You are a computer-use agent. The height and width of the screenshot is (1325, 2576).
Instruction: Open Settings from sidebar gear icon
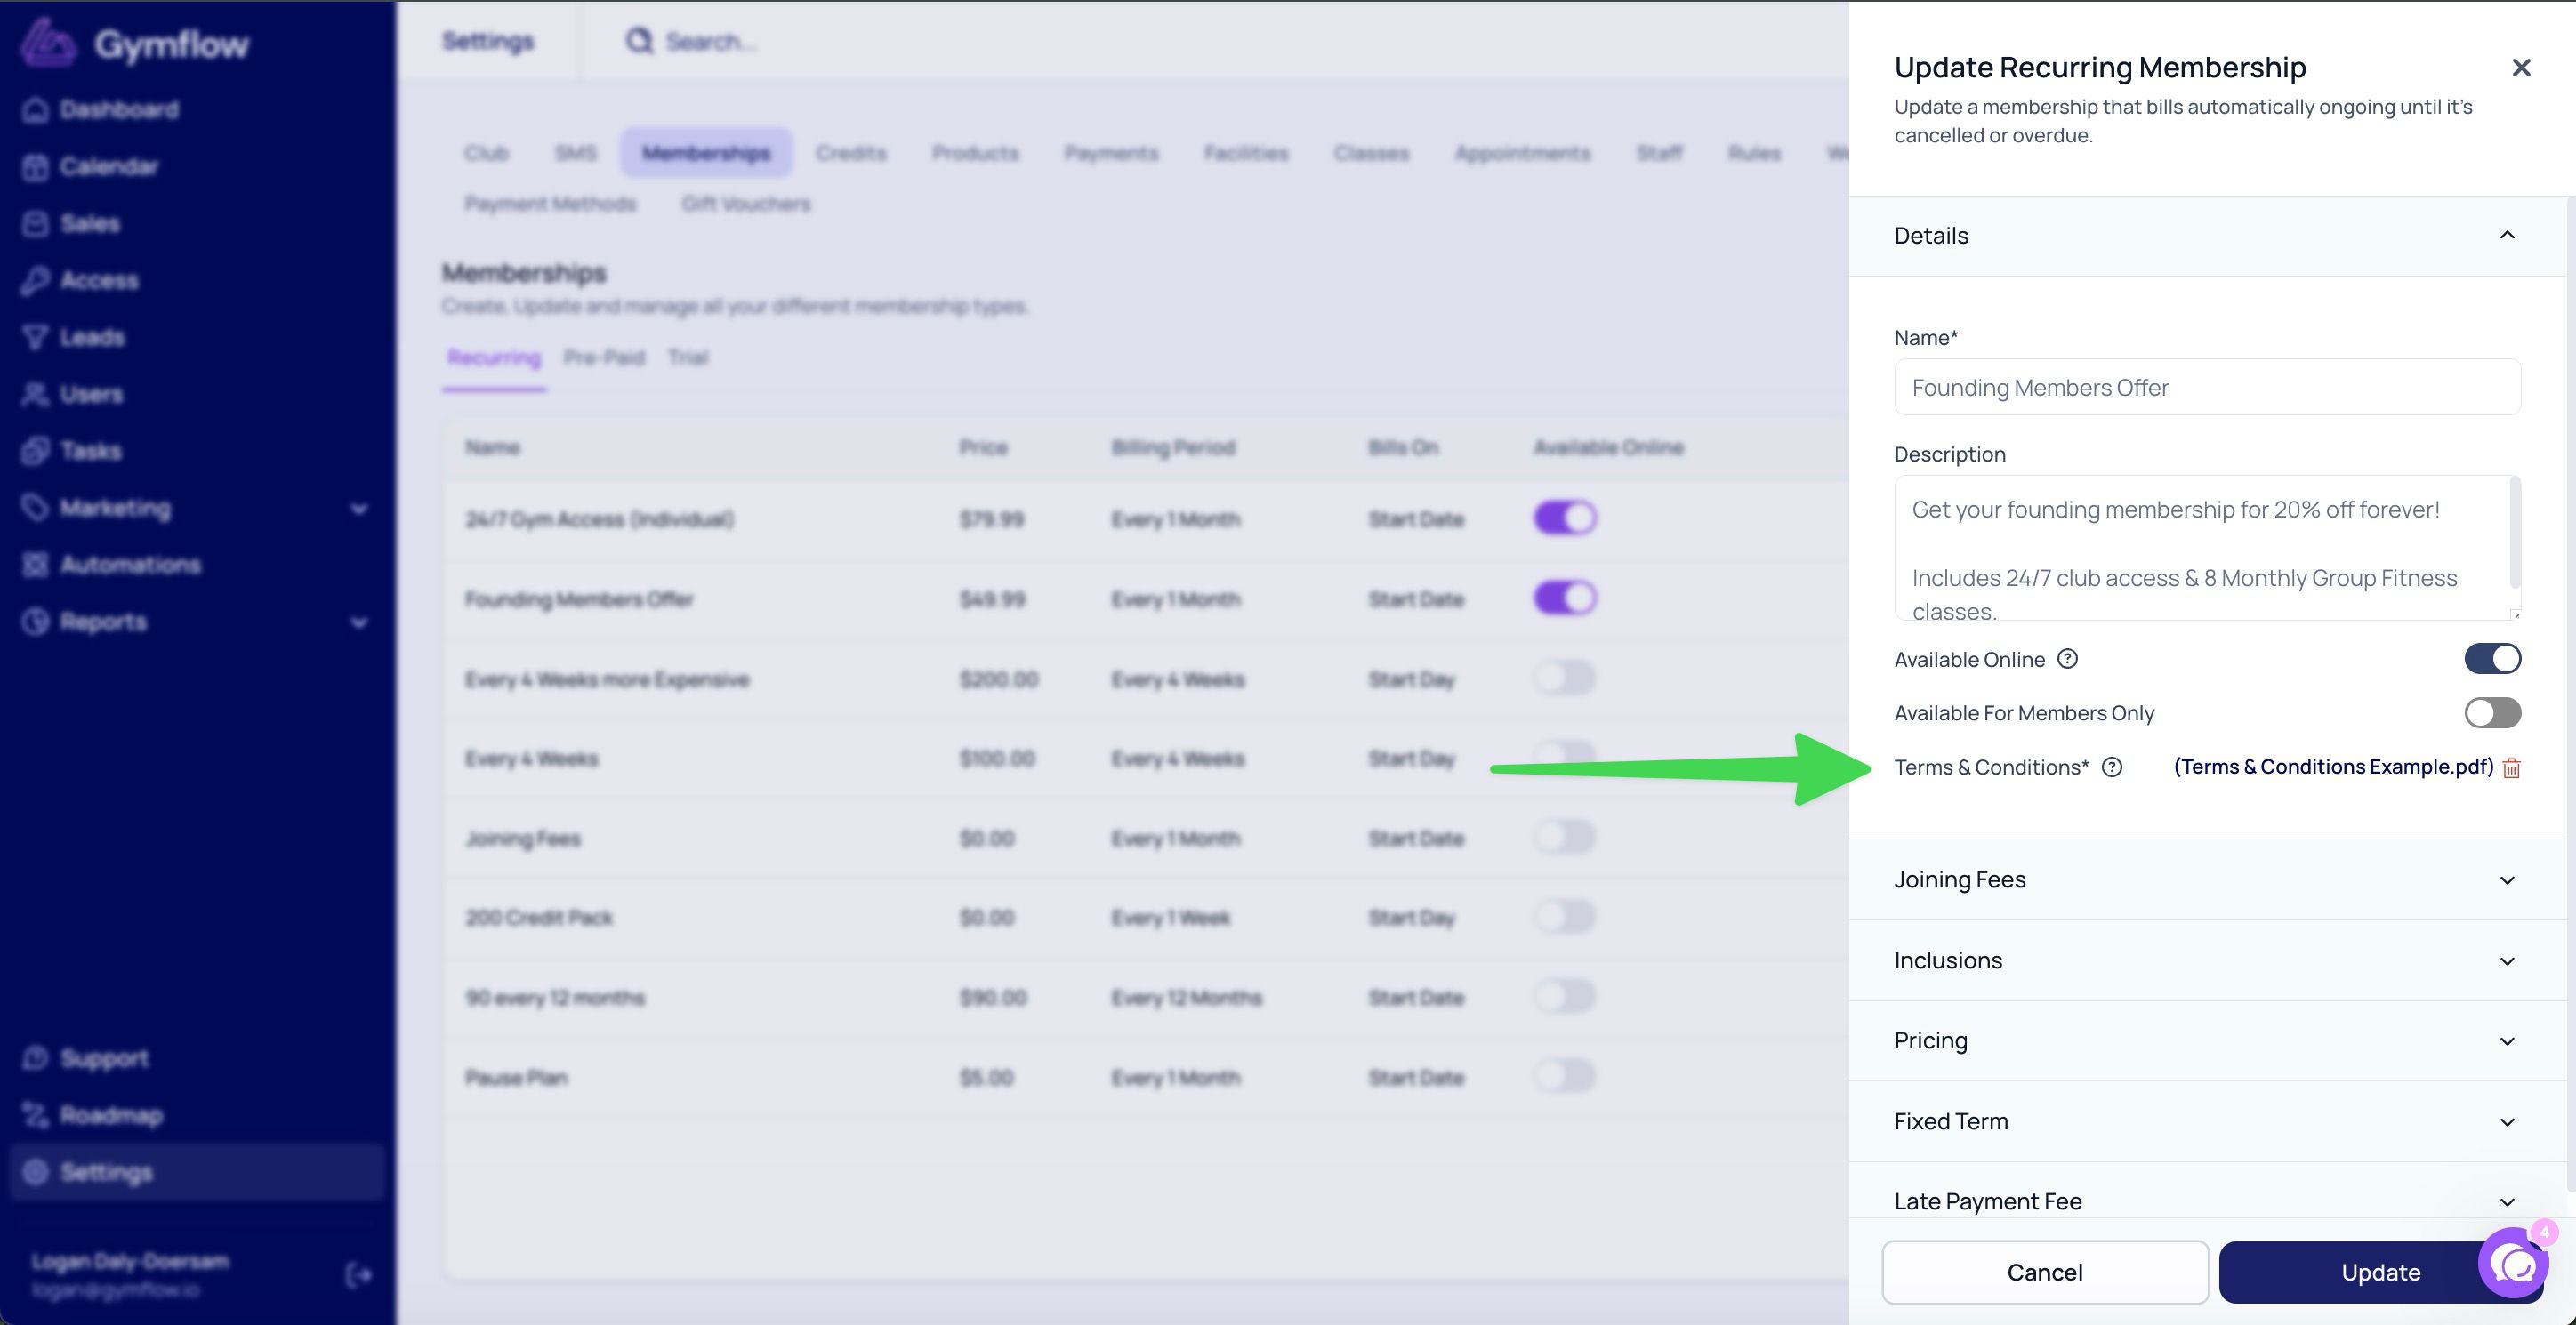coord(36,1172)
